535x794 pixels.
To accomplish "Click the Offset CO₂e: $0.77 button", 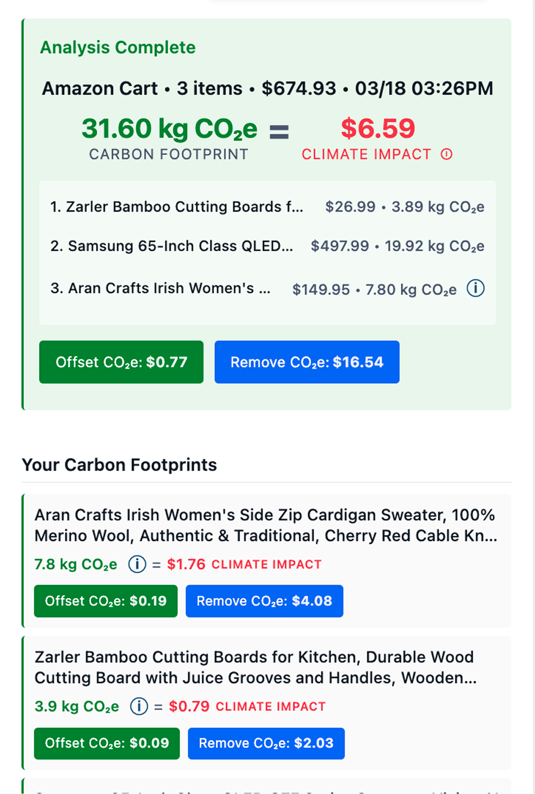I will pos(121,362).
